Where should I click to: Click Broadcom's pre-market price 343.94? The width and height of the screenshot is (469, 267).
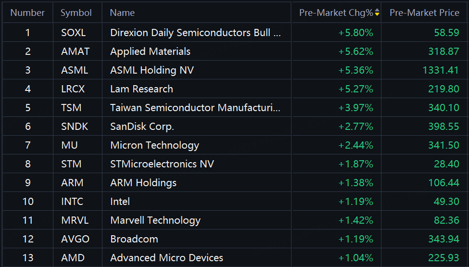444,239
